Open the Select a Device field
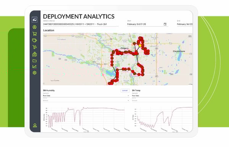 [x=81, y=24]
